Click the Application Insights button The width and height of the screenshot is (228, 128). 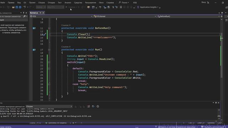tap(148, 7)
